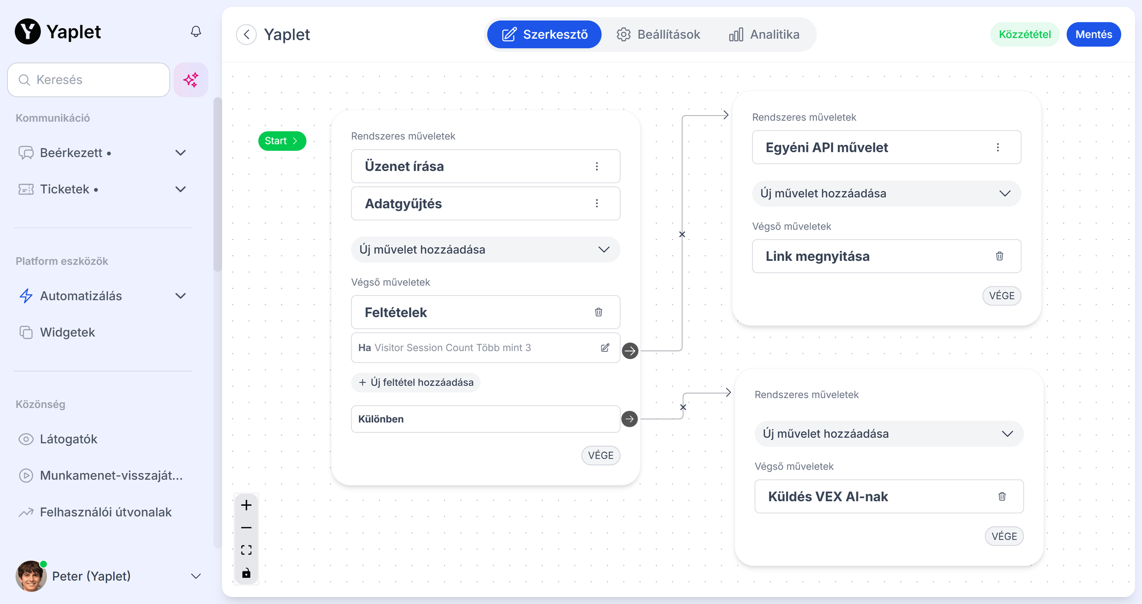Open Új művelet hozzáadása in the first block
The width and height of the screenshot is (1142, 604).
click(485, 249)
